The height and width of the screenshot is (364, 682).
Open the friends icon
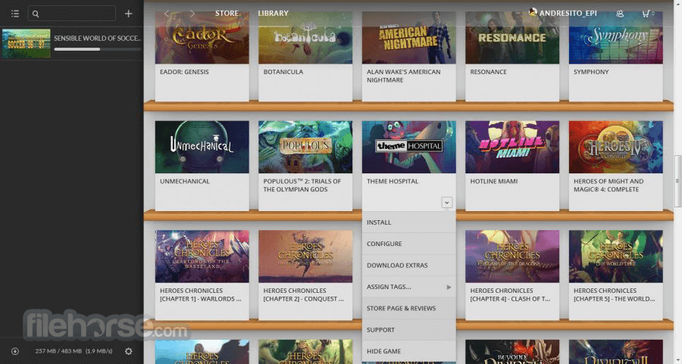tap(620, 14)
